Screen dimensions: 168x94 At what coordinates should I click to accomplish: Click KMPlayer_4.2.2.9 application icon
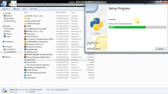[25, 52]
